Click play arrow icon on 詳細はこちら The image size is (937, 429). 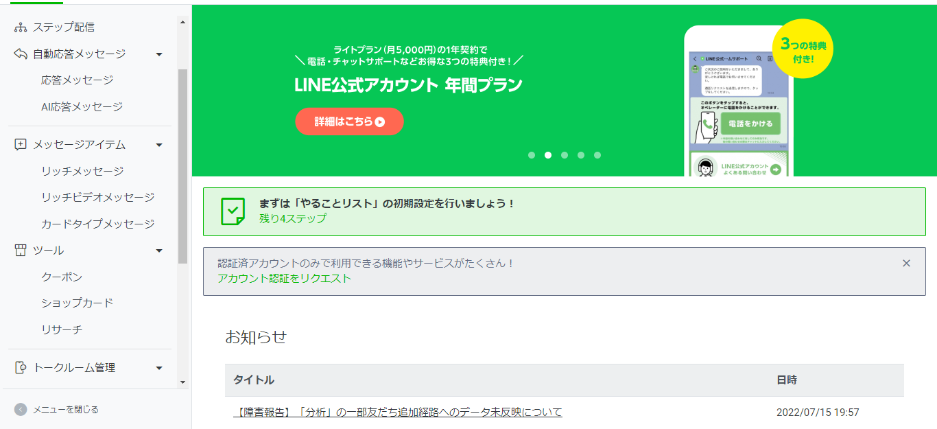pos(380,121)
